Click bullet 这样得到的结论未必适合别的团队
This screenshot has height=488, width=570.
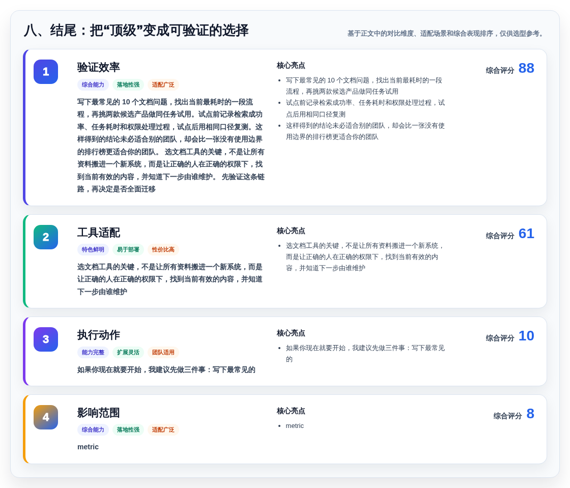[365, 131]
